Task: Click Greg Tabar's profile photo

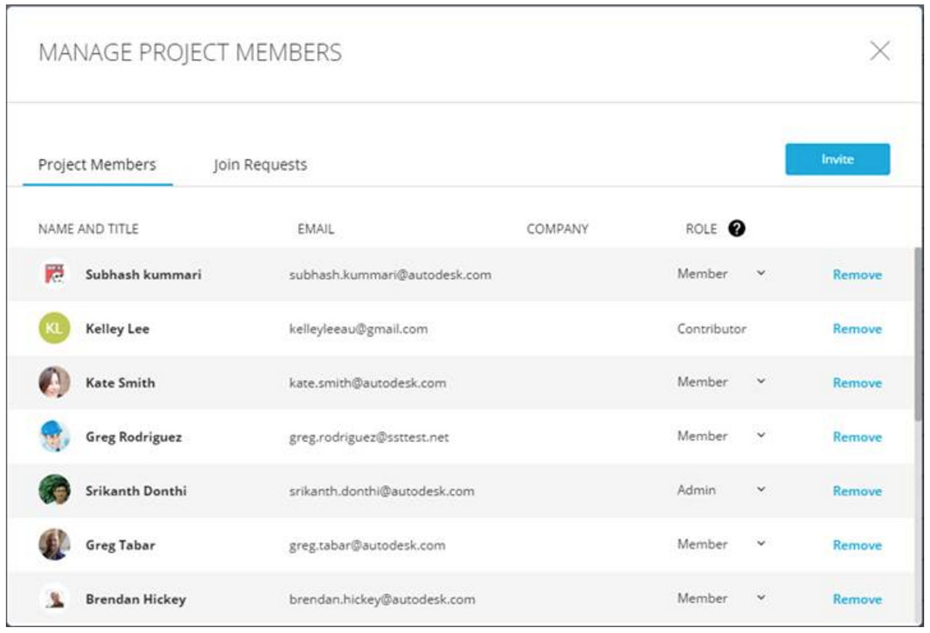Action: (54, 545)
